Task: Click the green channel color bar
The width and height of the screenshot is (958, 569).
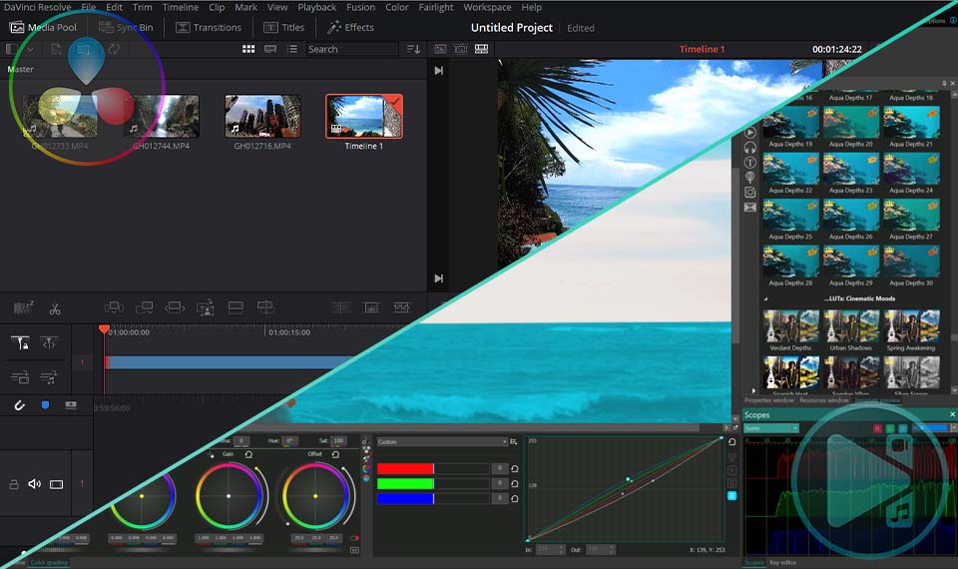Action: [404, 484]
